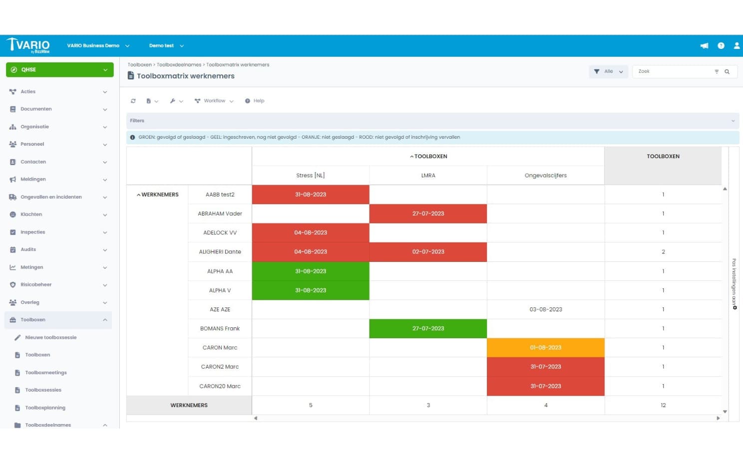
Task: Expand the Filters panel
Action: [x=432, y=121]
